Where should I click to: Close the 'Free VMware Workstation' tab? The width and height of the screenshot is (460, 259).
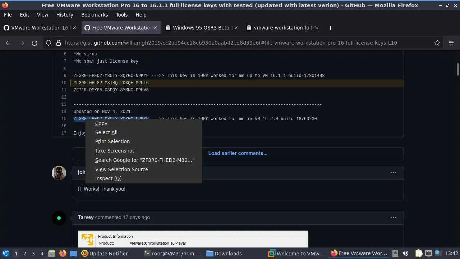click(155, 28)
